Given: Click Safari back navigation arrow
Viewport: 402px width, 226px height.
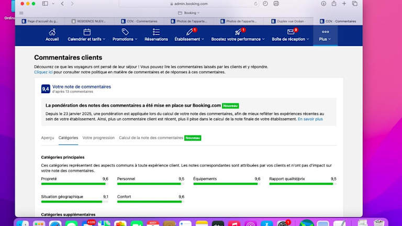Looking at the screenshot, I should 62,3.
